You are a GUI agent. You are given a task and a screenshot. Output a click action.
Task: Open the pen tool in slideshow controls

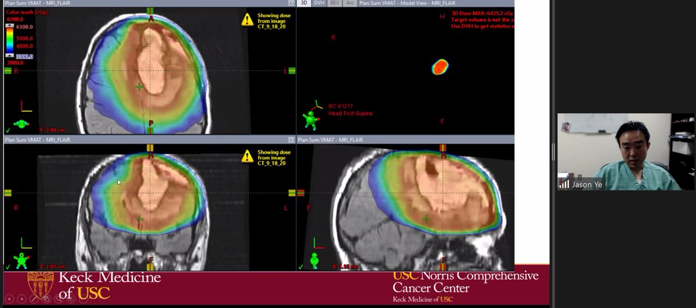(x=35, y=299)
